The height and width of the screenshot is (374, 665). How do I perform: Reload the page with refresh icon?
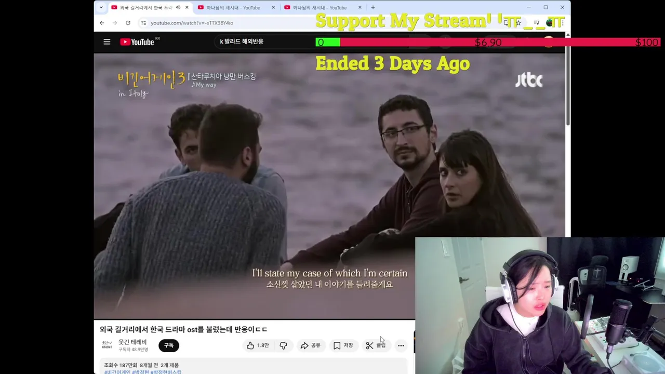click(128, 23)
